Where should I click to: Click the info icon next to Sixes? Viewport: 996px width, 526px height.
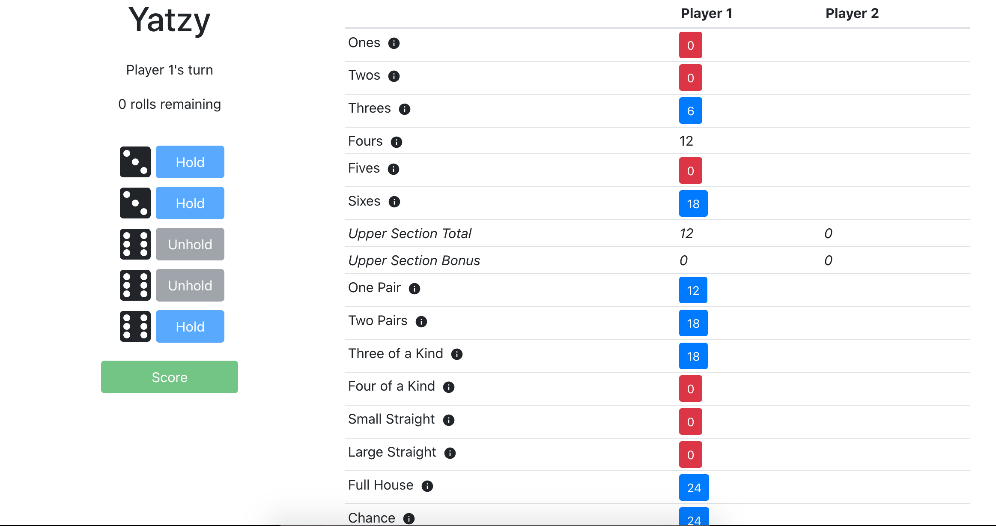pyautogui.click(x=394, y=202)
